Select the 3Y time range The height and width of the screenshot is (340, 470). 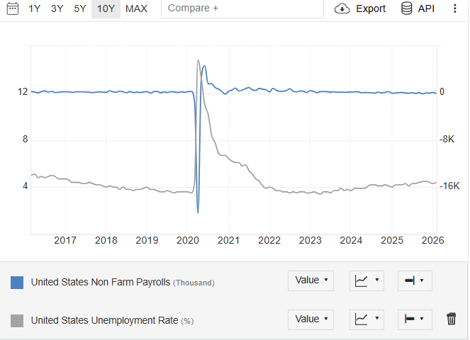[x=57, y=8]
